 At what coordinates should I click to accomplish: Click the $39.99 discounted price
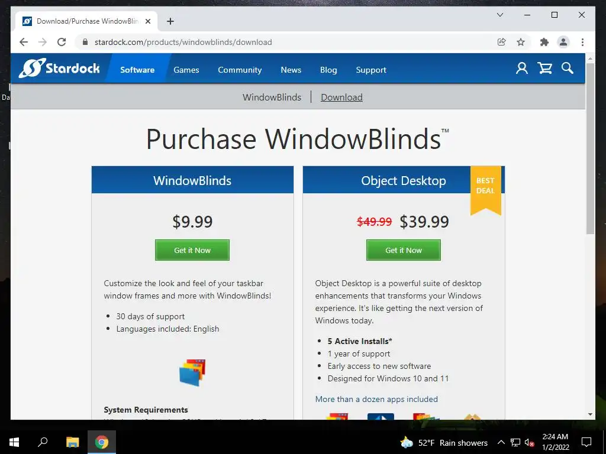[x=424, y=222]
